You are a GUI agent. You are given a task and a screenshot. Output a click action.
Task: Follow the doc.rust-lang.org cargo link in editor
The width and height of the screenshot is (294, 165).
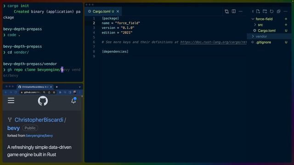[x=213, y=42]
